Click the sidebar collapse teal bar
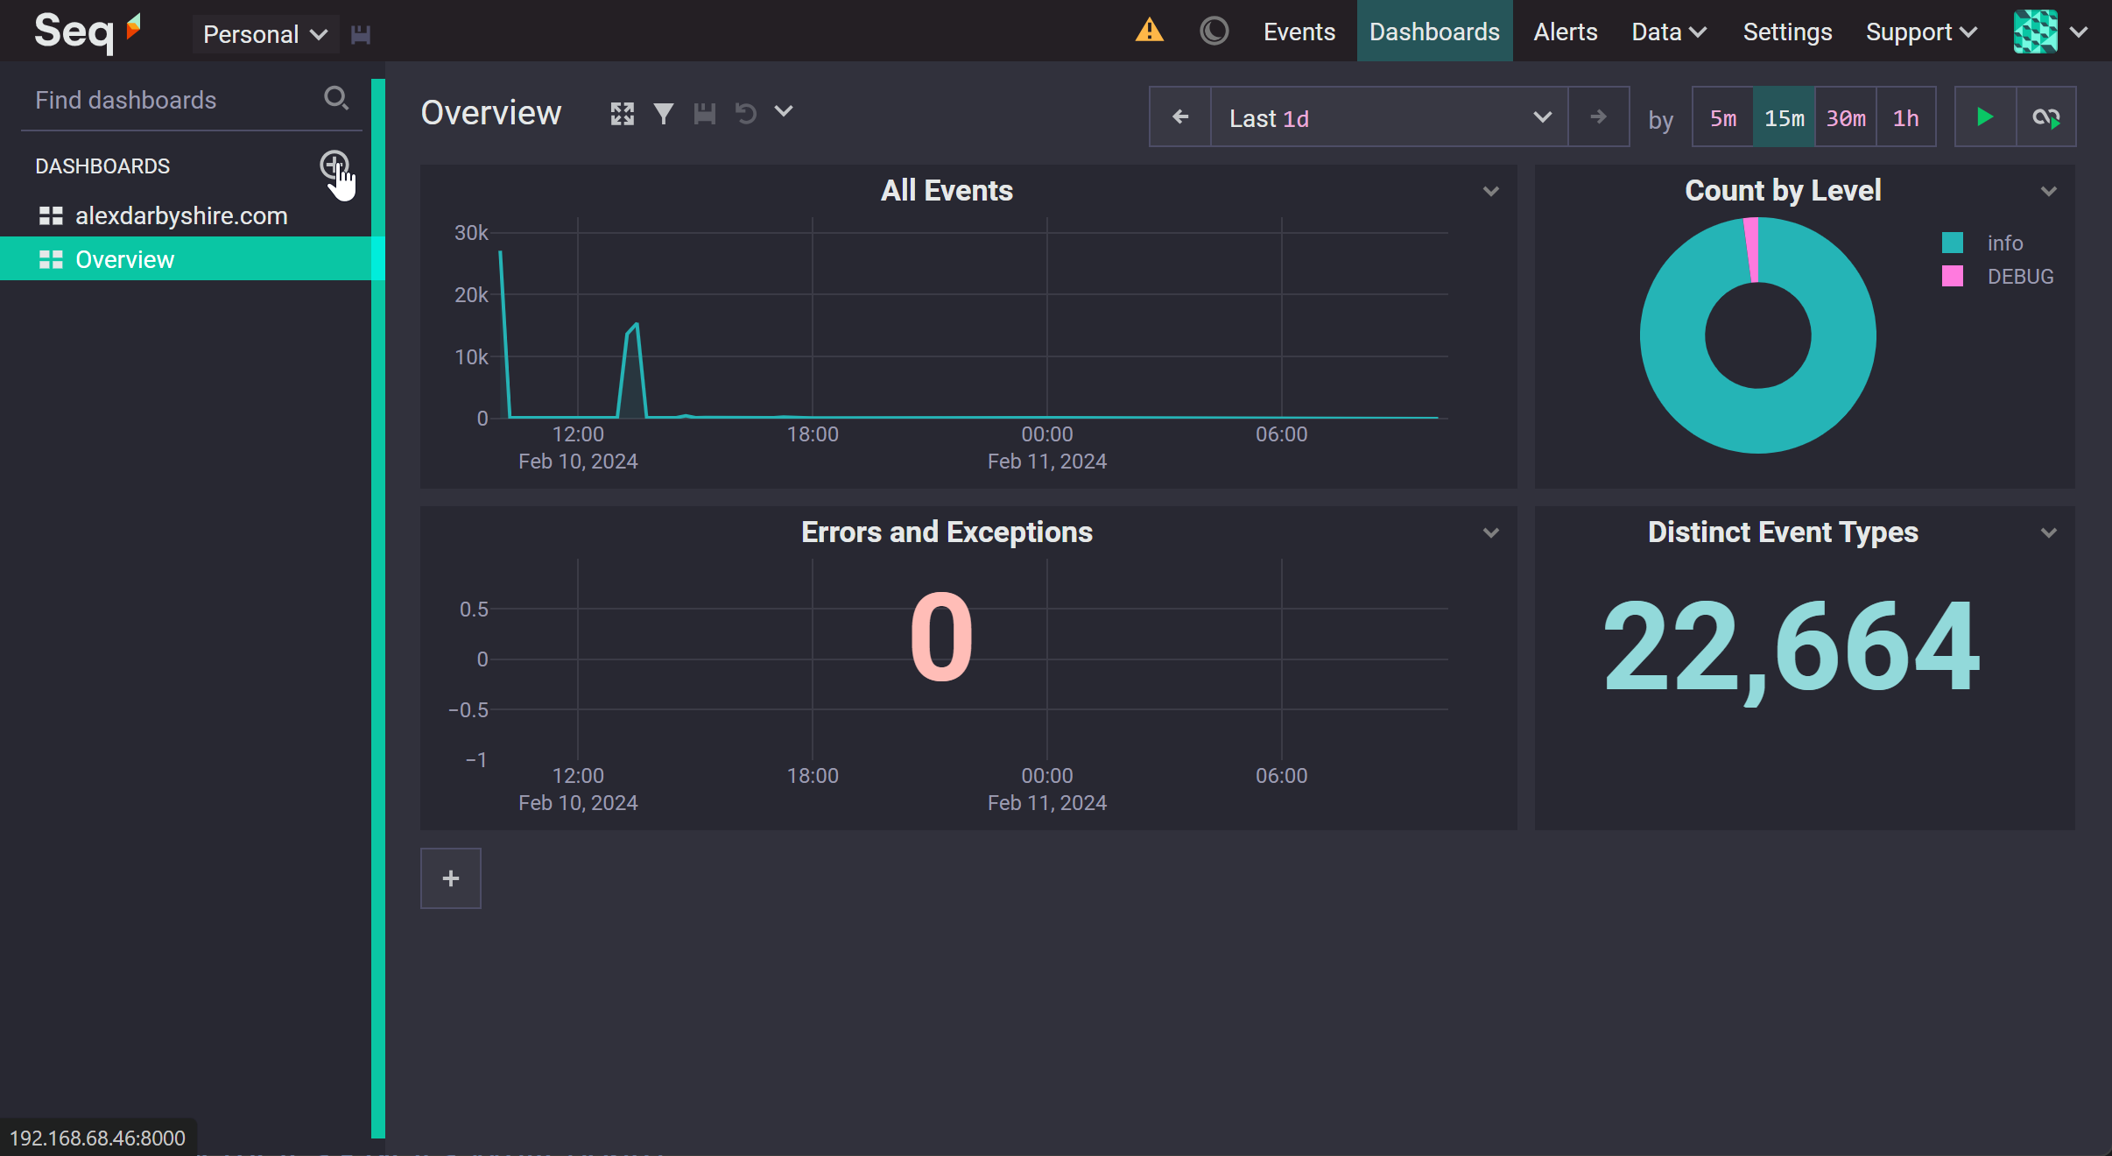The width and height of the screenshot is (2112, 1156). (x=378, y=609)
